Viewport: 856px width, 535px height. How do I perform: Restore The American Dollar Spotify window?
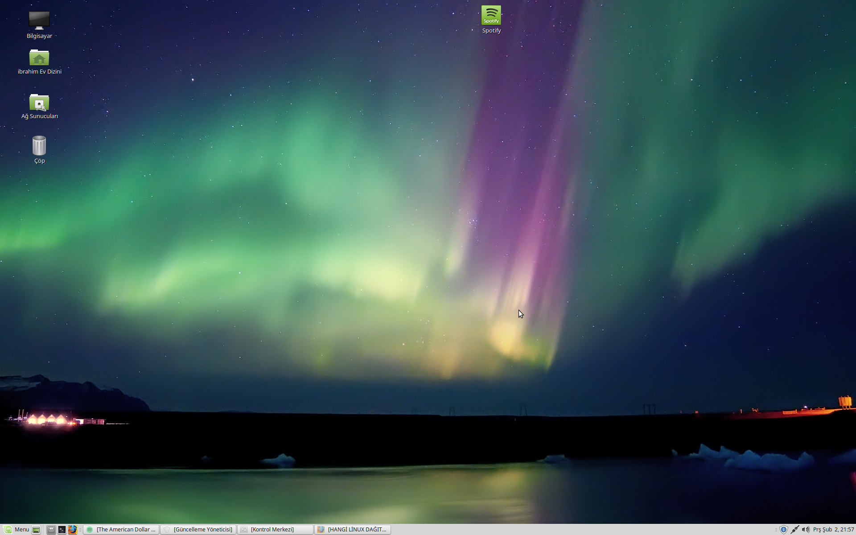pos(121,530)
